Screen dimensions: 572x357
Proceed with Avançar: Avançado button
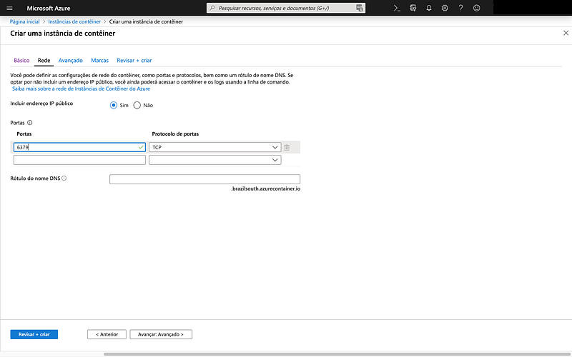[x=161, y=334]
